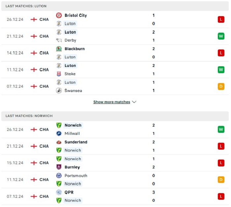Click chevron next to Show more matches
The width and height of the screenshot is (231, 207).
click(x=134, y=102)
